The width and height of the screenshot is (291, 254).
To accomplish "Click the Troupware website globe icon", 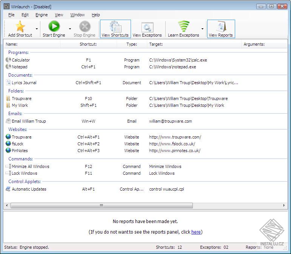I will pos(8,137).
